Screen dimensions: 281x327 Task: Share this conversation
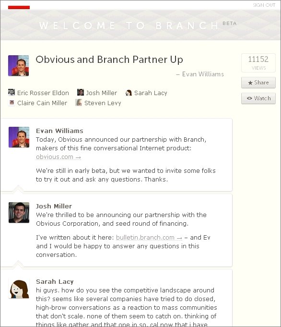point(258,83)
